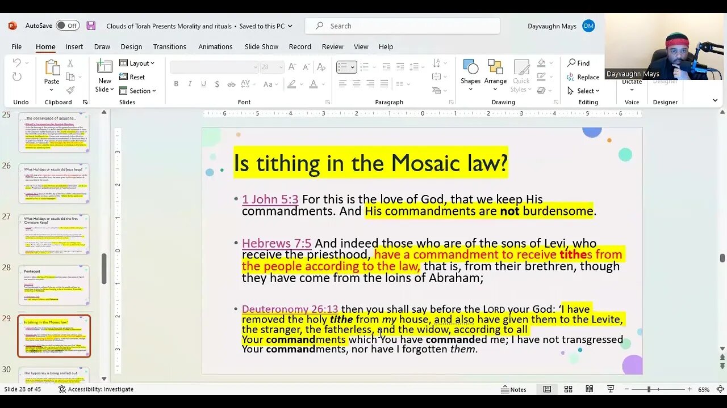This screenshot has height=408, width=727.
Task: Click the Save icon in title bar
Action: [x=91, y=25]
